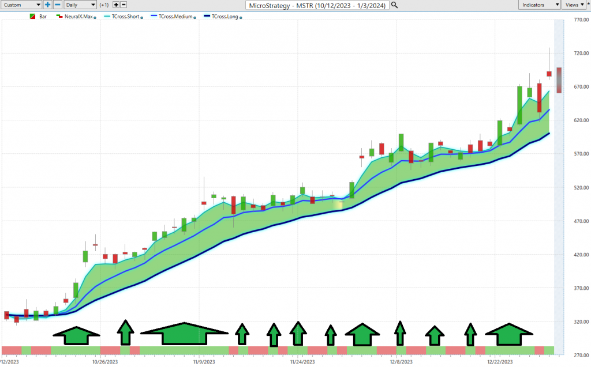This screenshot has height=367, width=591.
Task: Click the black minus forecast-offset button
Action: click(124, 5)
